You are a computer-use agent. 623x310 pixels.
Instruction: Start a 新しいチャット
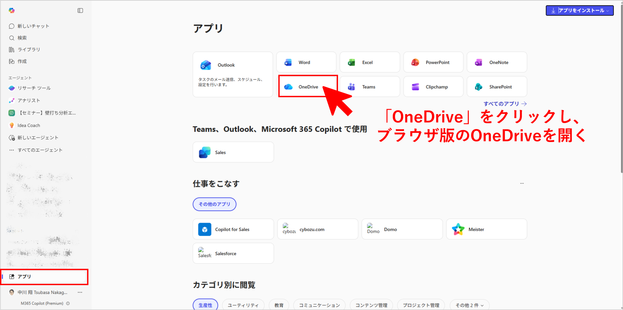click(x=33, y=26)
